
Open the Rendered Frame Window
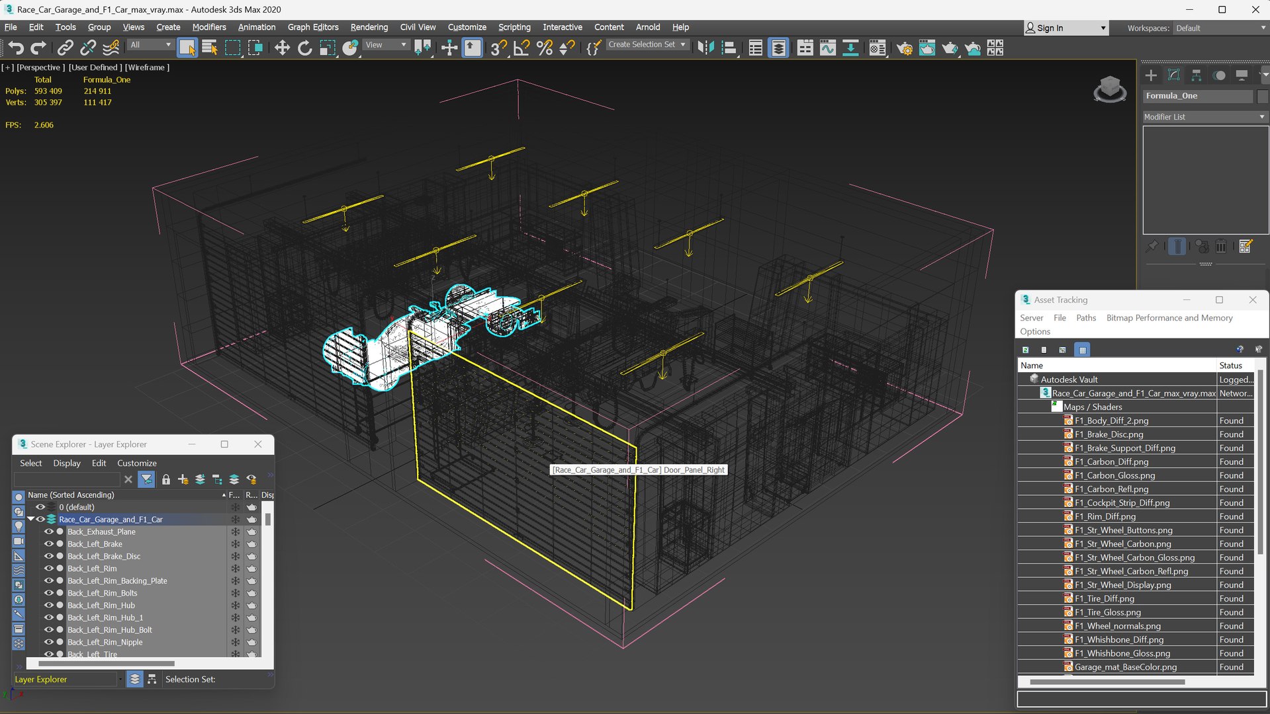[927, 48]
